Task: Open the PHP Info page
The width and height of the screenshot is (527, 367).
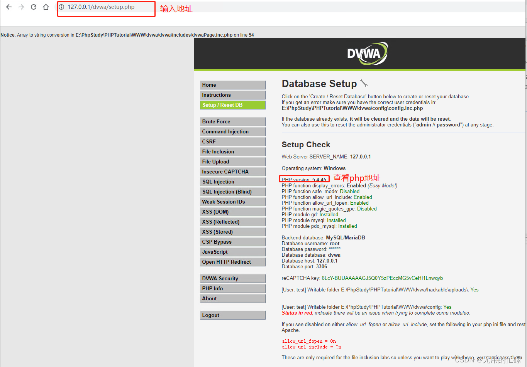Action: [233, 288]
